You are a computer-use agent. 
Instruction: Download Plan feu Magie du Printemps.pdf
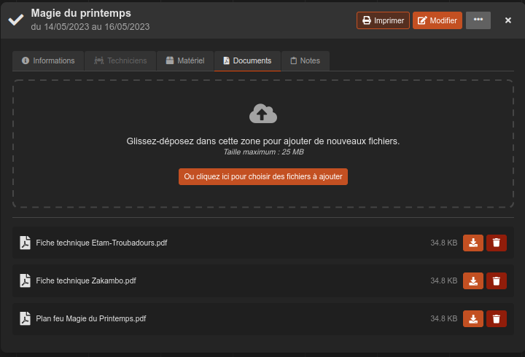472,318
